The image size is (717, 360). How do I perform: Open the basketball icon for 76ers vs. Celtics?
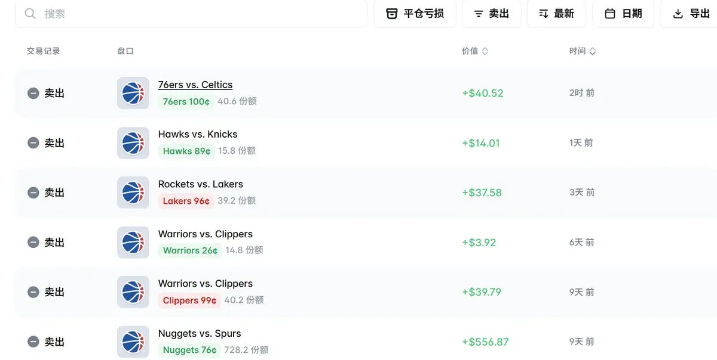[133, 93]
